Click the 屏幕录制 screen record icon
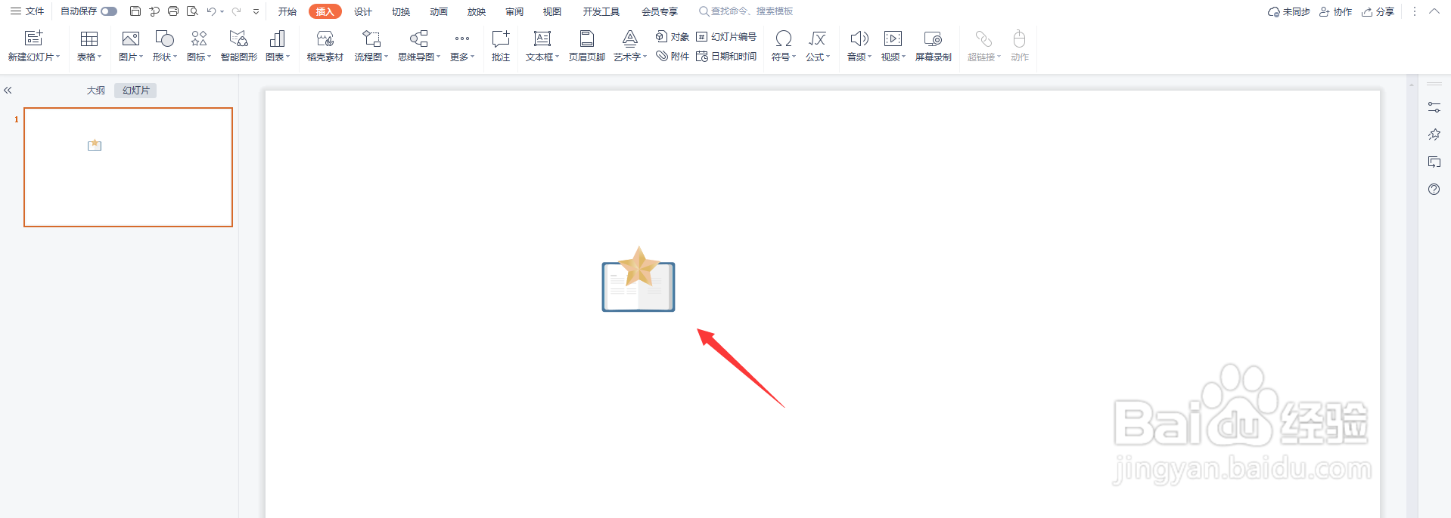The width and height of the screenshot is (1451, 518). click(x=934, y=38)
